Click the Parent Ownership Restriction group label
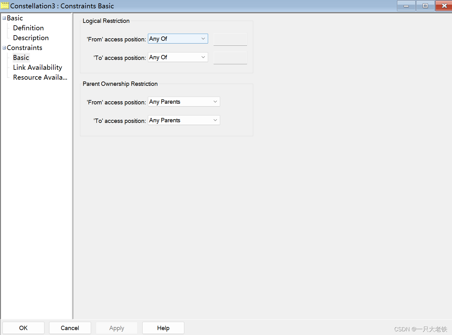The width and height of the screenshot is (452, 335). click(120, 84)
